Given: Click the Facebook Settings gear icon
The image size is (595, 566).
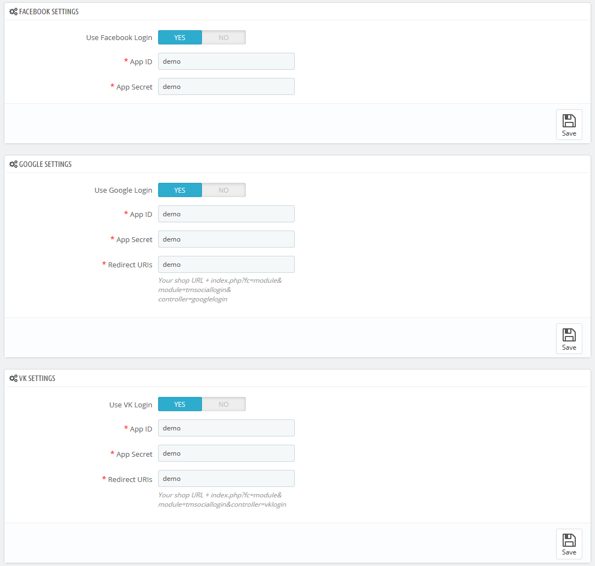Looking at the screenshot, I should [x=13, y=12].
